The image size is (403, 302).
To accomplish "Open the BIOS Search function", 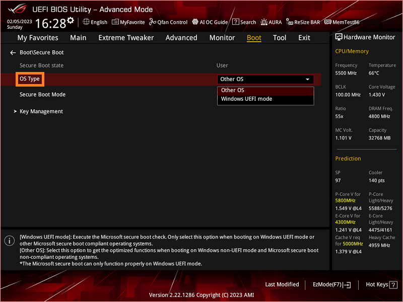I will point(244,22).
